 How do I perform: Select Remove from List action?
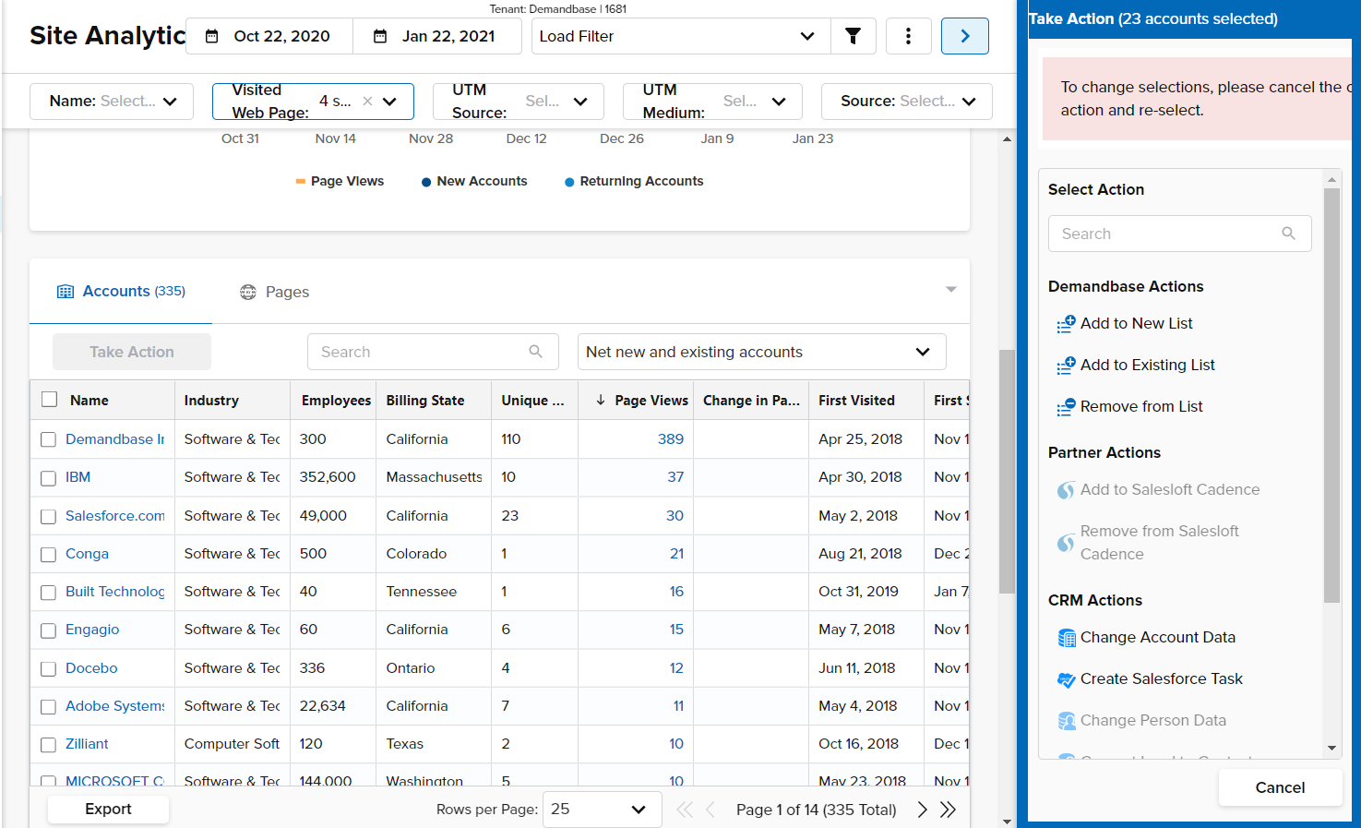point(1141,406)
